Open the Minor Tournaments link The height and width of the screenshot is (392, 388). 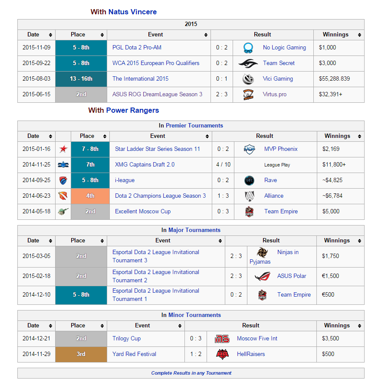[x=194, y=315]
